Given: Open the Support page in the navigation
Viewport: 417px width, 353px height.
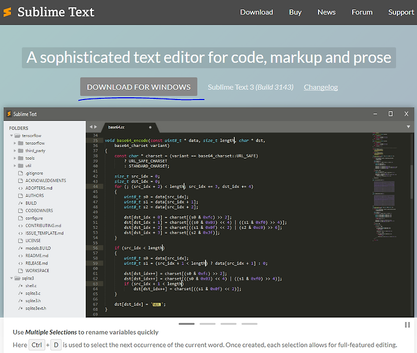Looking at the screenshot, I should click(x=401, y=12).
